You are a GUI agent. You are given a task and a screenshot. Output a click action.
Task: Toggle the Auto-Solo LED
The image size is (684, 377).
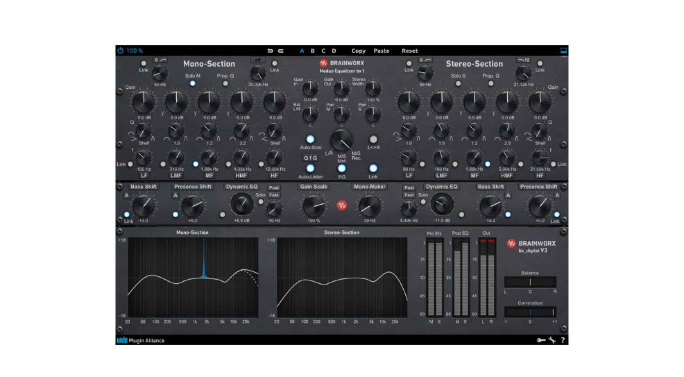tap(310, 139)
